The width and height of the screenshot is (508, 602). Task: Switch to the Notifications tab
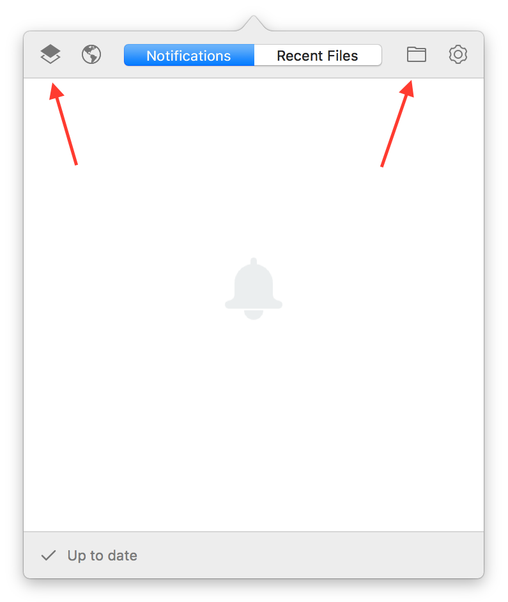189,56
